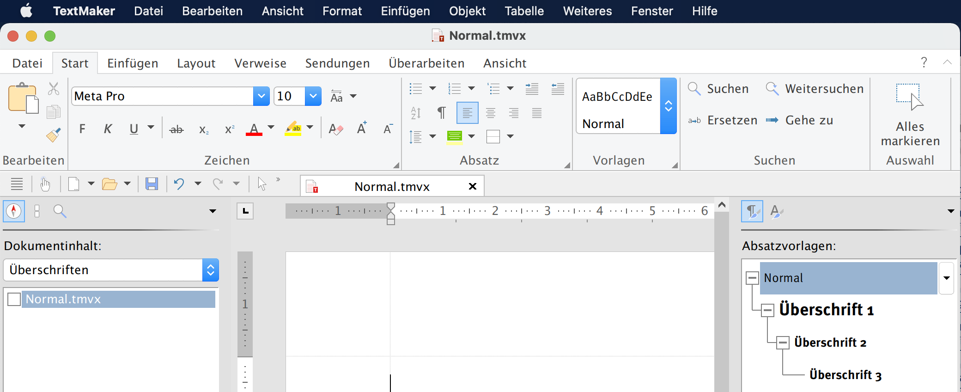Click the Paste clipboard icon
The image size is (961, 392).
tap(23, 98)
